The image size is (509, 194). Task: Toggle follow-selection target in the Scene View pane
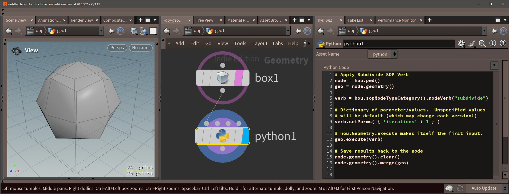click(121, 31)
